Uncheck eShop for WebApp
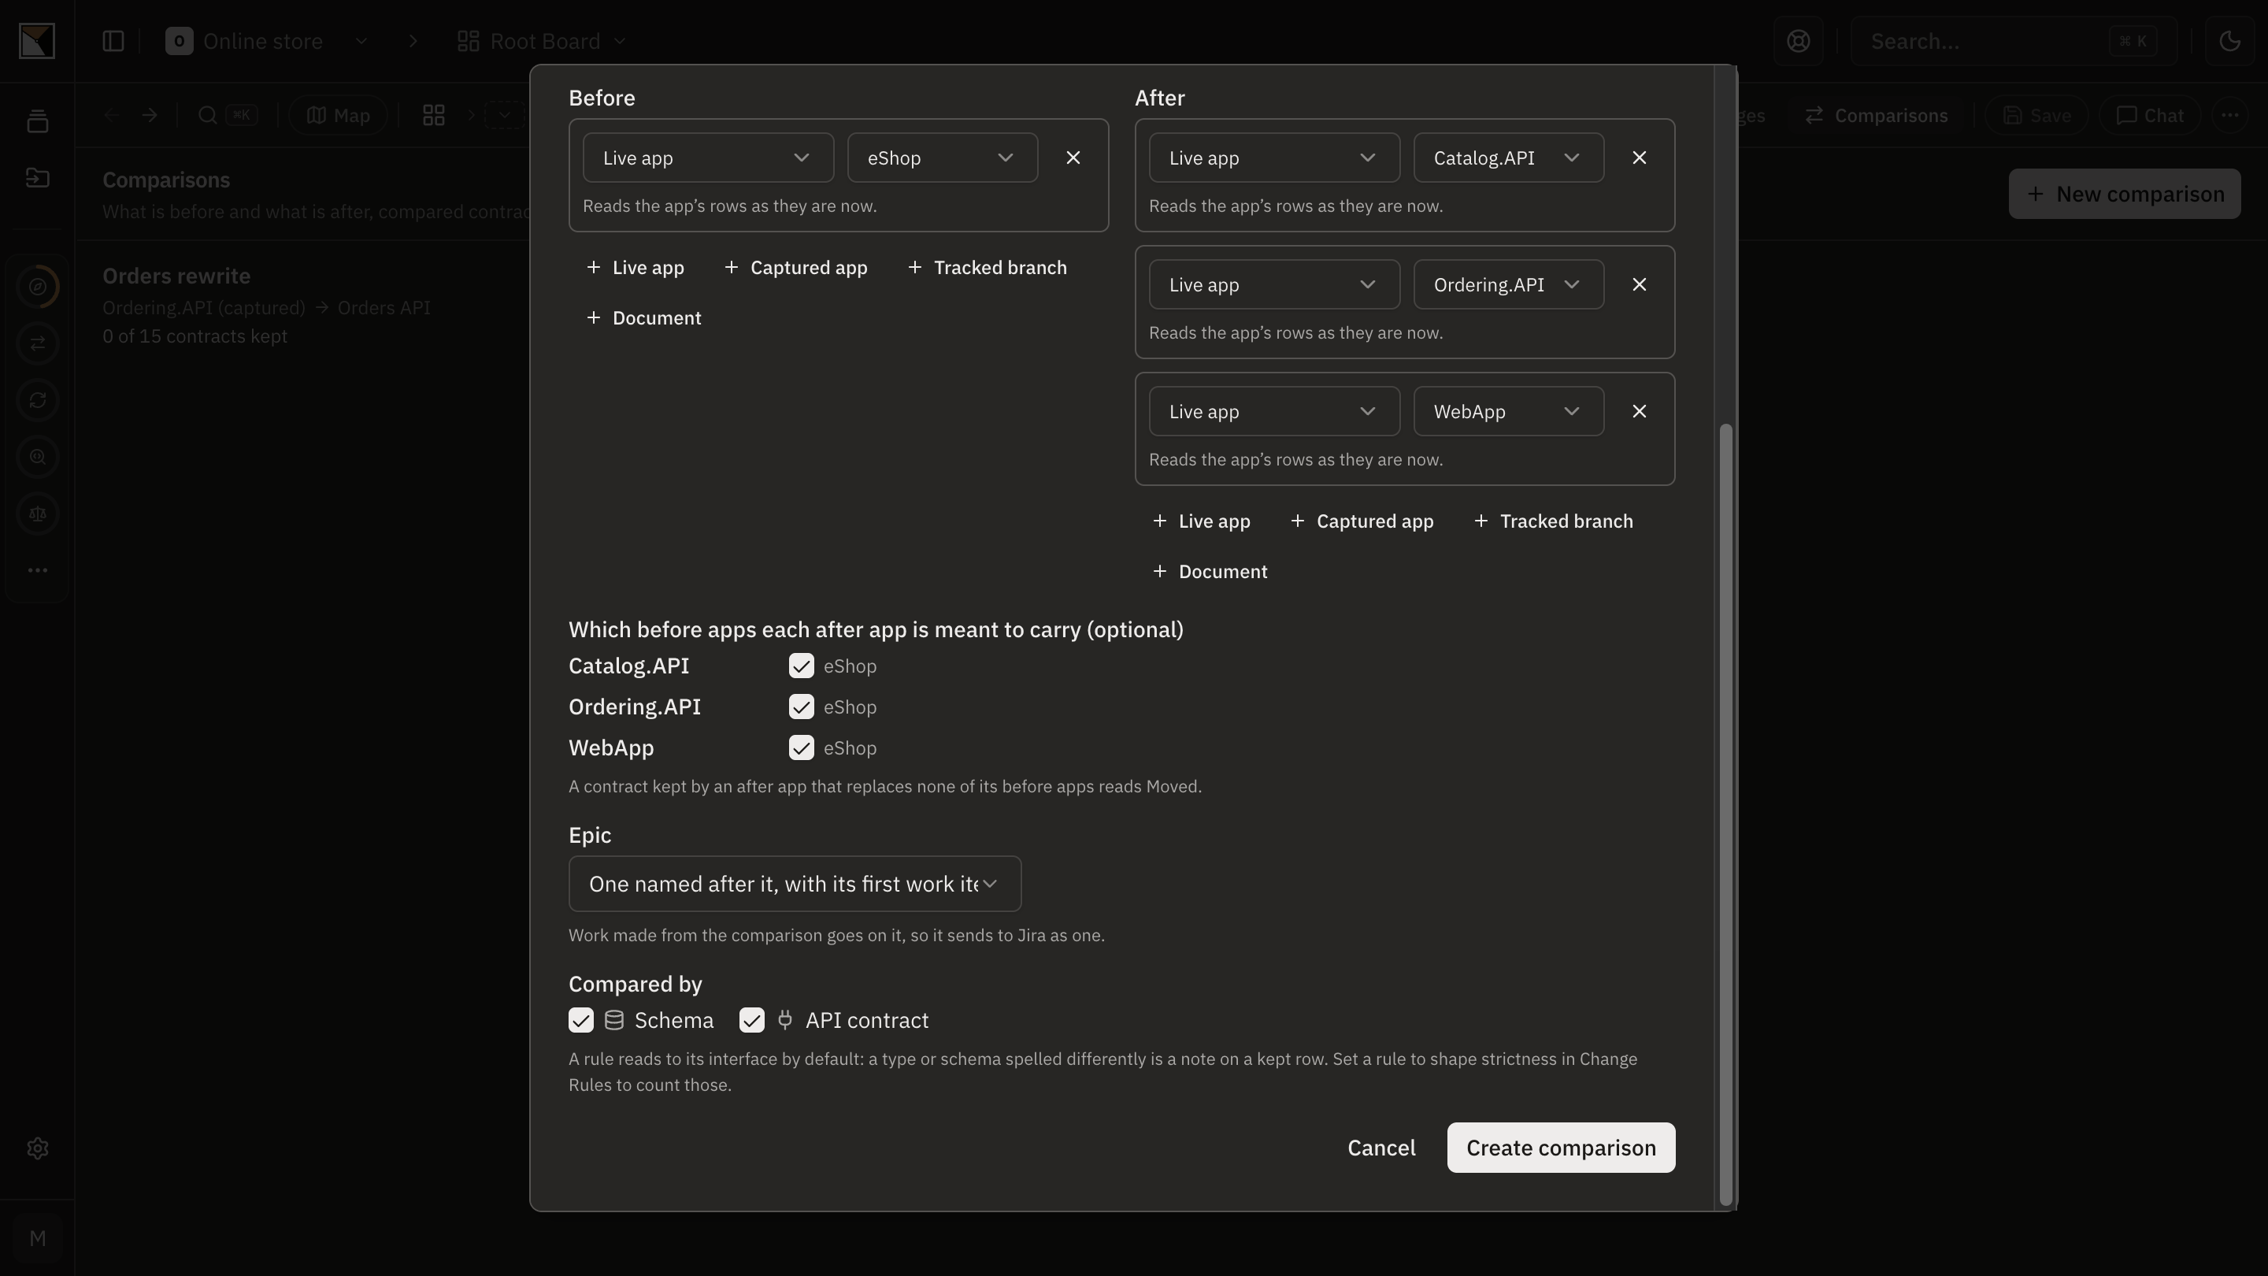Viewport: 2268px width, 1276px height. [x=800, y=747]
